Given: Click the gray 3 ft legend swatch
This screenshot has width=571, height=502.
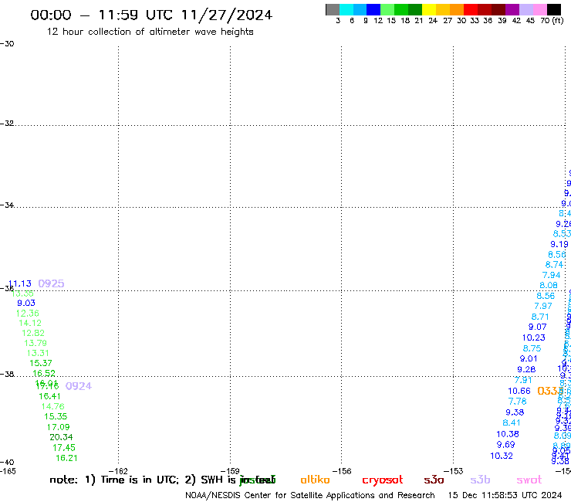Looking at the screenshot, I should (x=333, y=9).
